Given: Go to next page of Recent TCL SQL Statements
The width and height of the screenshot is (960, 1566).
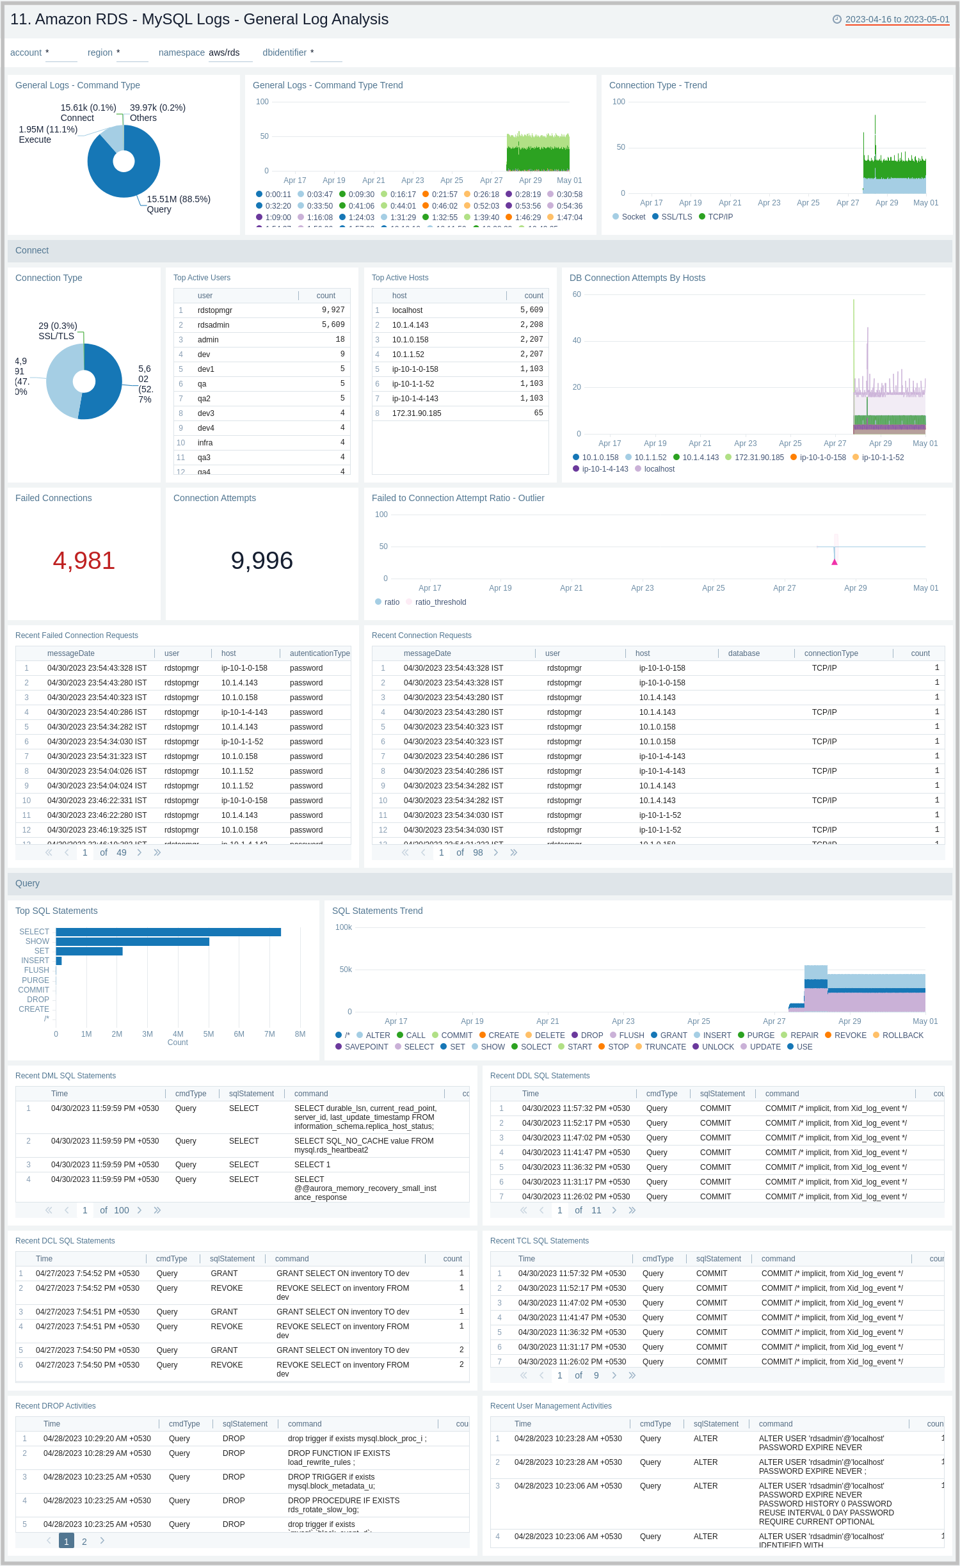Looking at the screenshot, I should point(614,1375).
